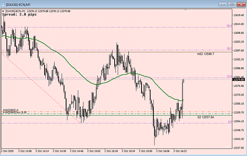Click the 23.6 Fibonacci level label
Screen dimensions: 247x156
pyautogui.click(x=229, y=77)
